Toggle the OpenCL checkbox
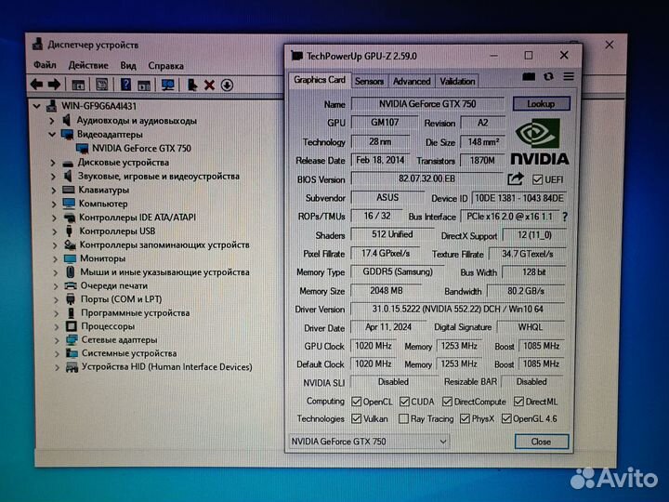Image resolution: width=669 pixels, height=502 pixels. (356, 402)
